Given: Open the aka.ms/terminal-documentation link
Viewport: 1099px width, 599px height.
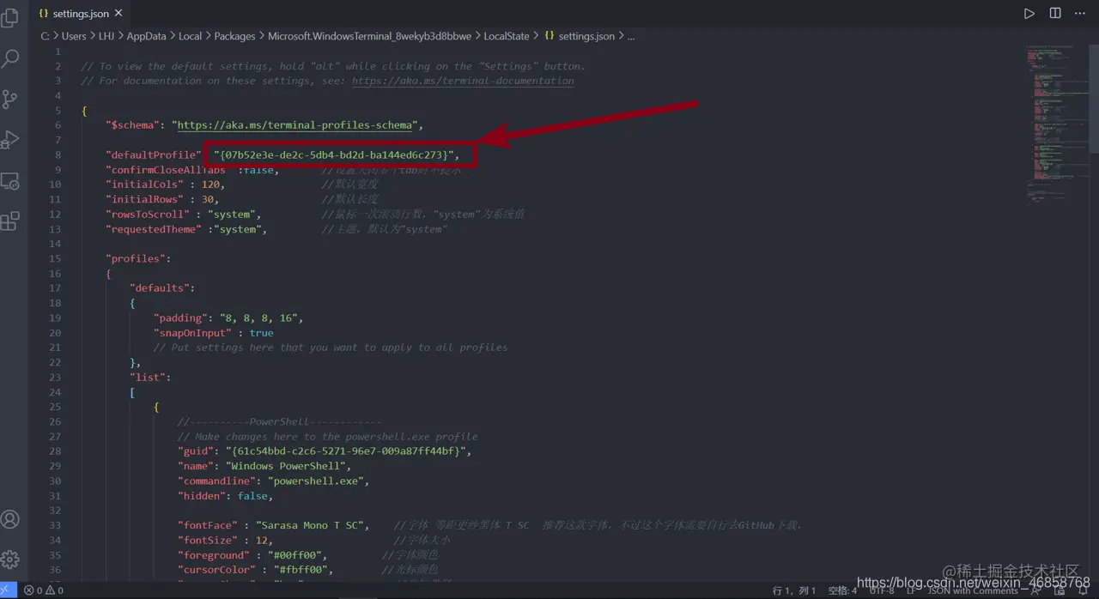Looking at the screenshot, I should tap(463, 81).
